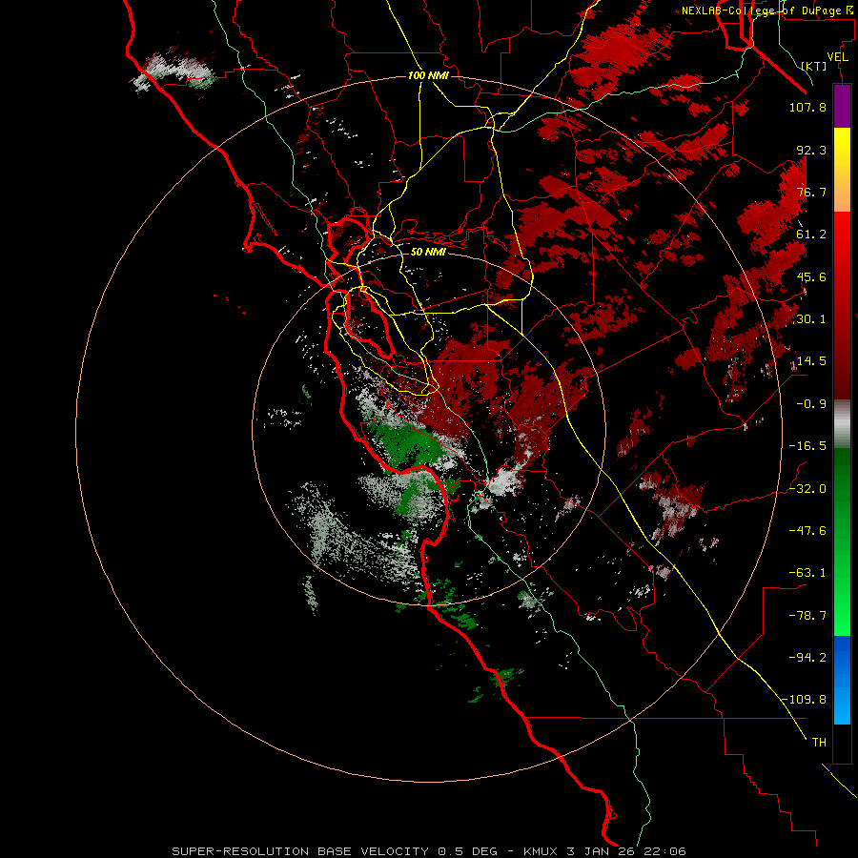The width and height of the screenshot is (858, 858).
Task: Click the 61.2 scale value
Action: coord(811,235)
